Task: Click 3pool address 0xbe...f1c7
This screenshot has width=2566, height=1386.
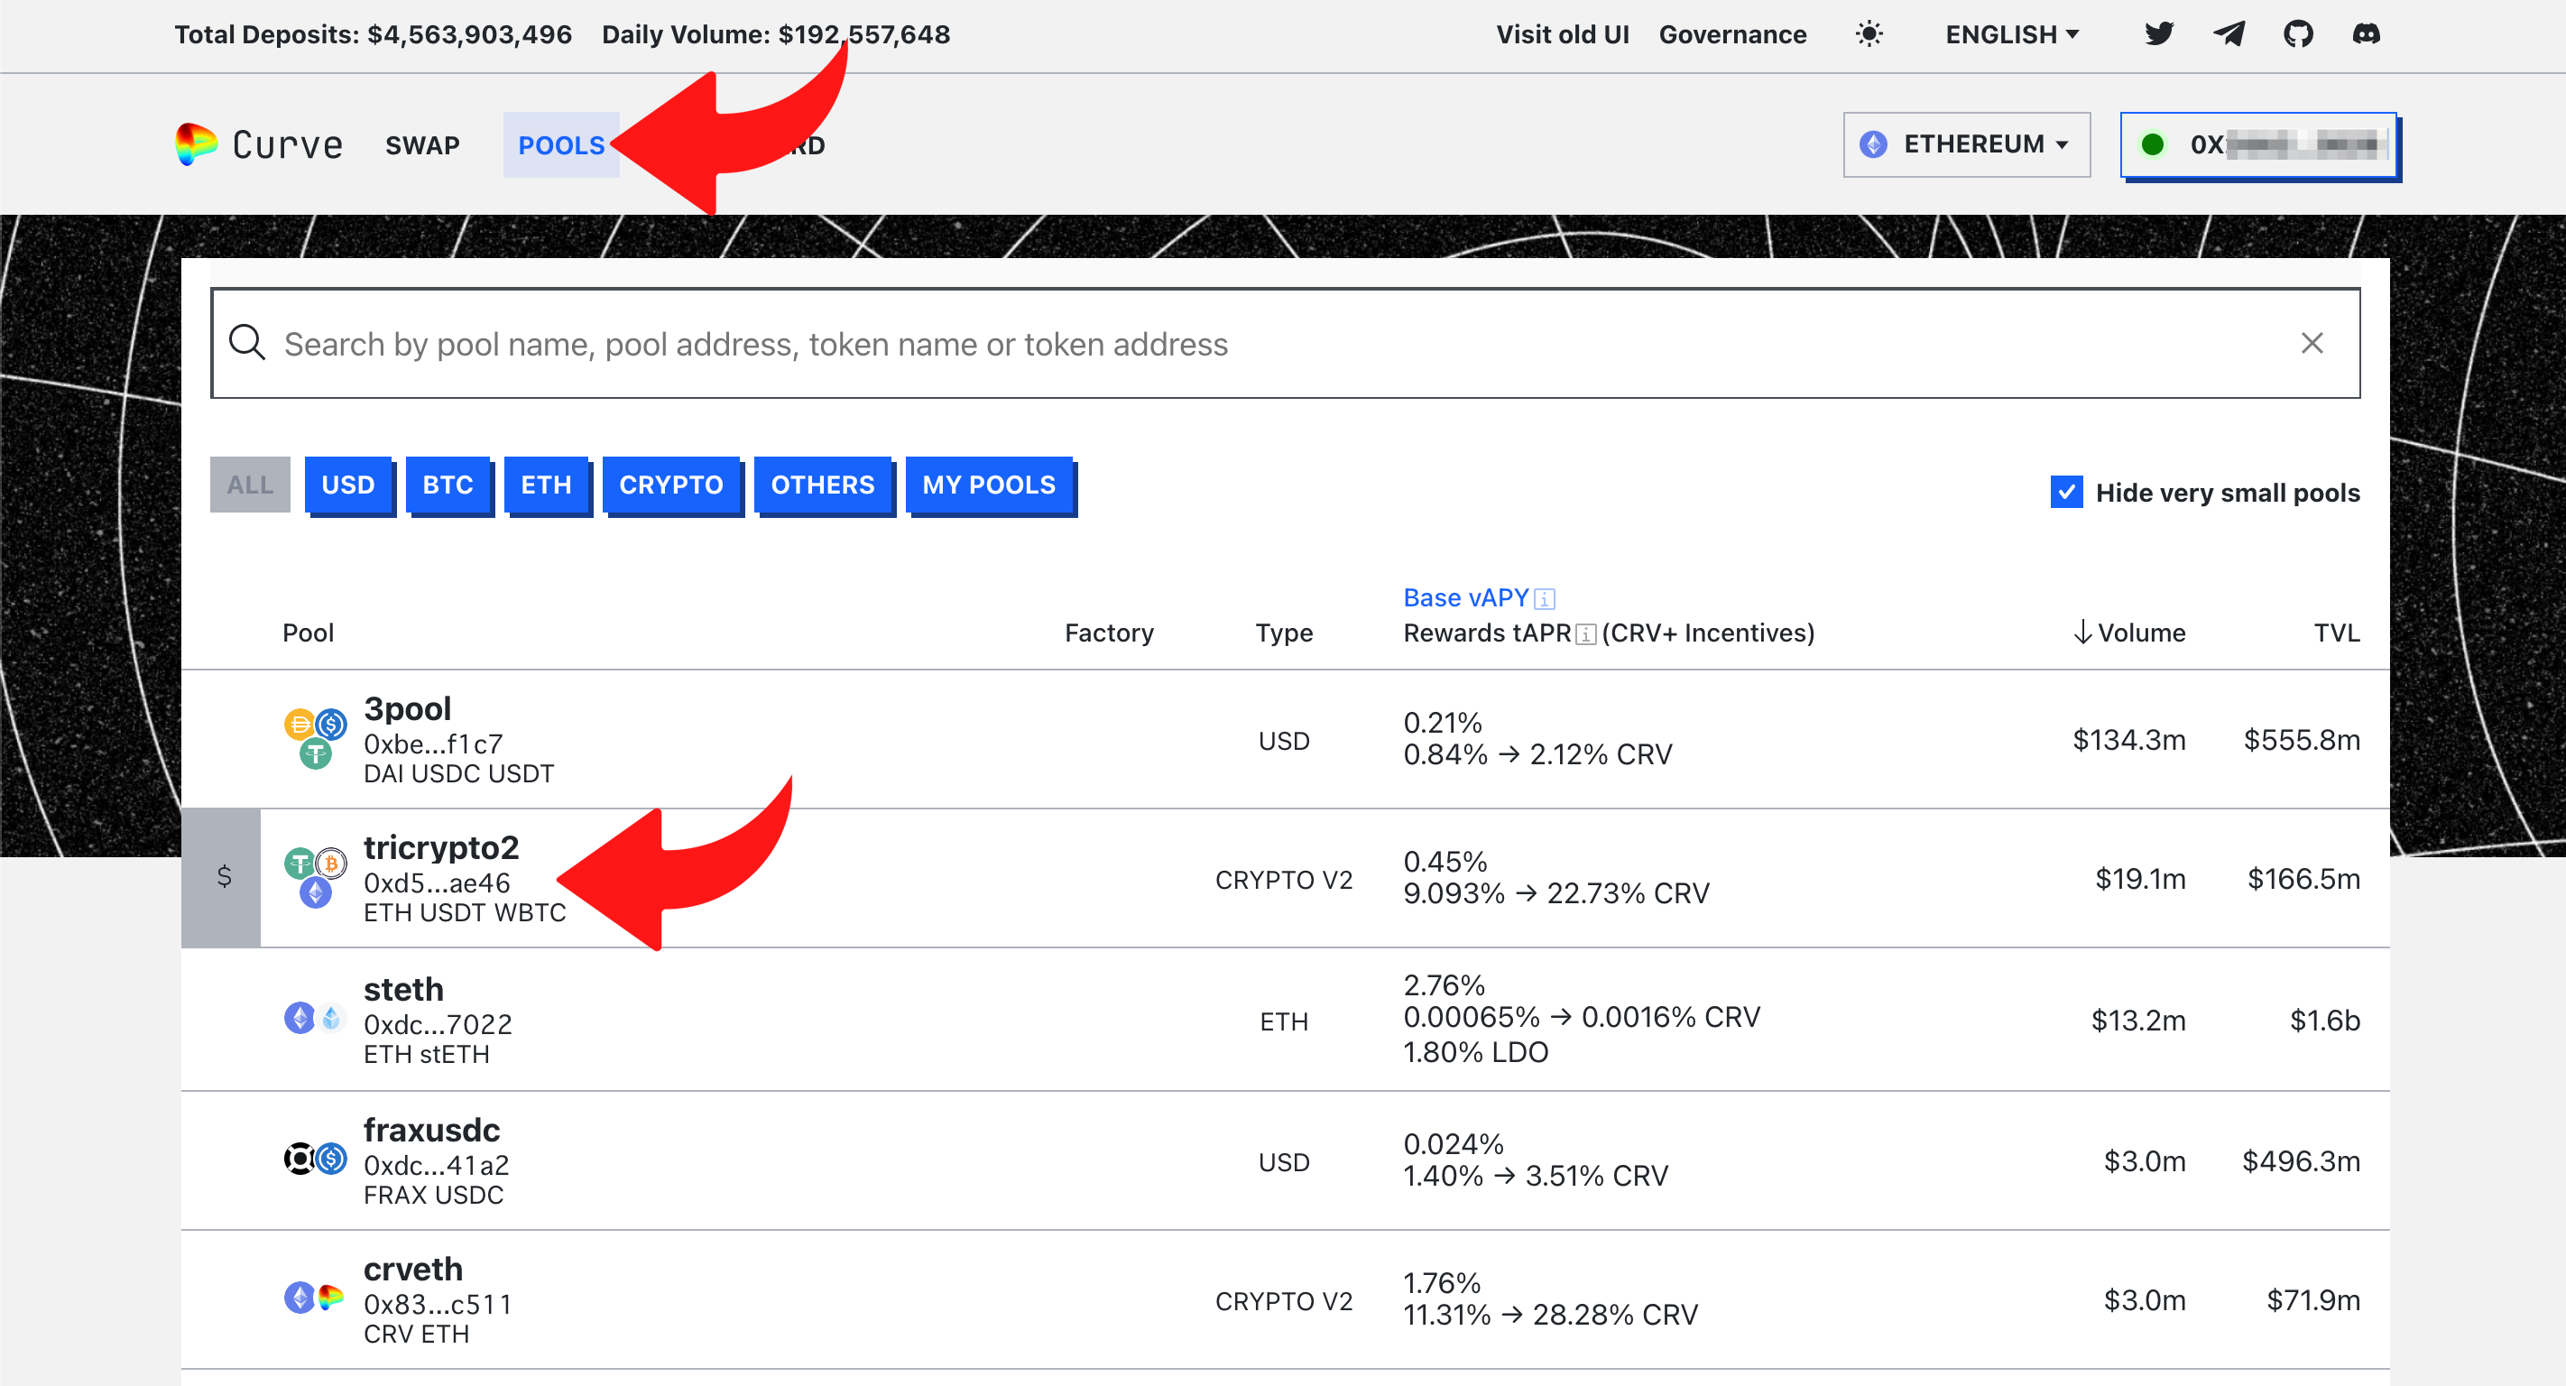Action: [x=433, y=744]
